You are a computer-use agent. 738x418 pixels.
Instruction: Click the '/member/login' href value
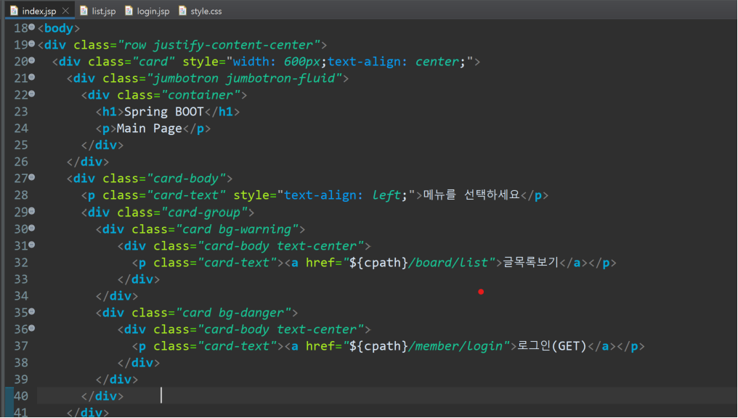pos(455,346)
